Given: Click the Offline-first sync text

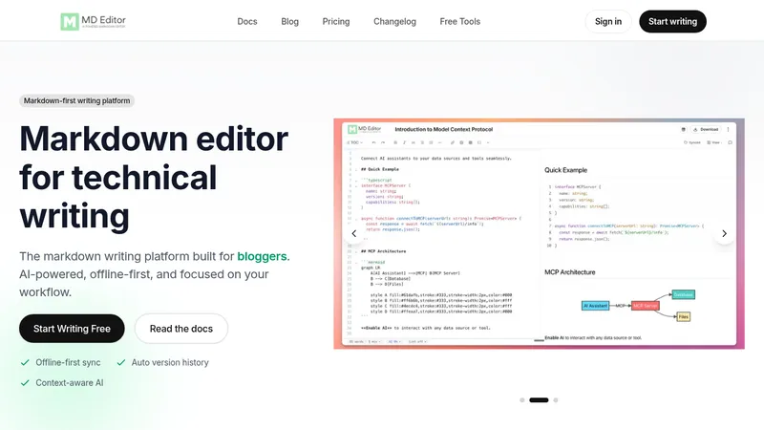Looking at the screenshot, I should [68, 363].
